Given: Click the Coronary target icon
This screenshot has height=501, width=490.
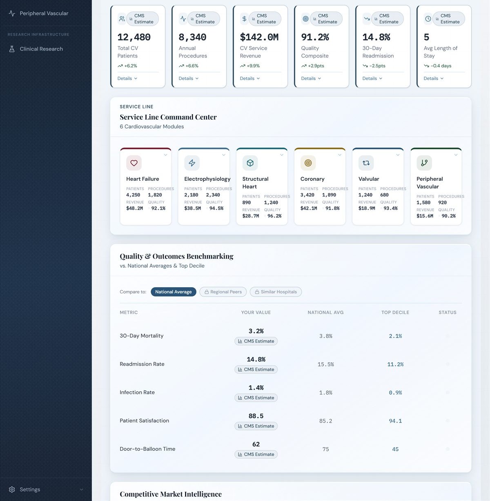Looking at the screenshot, I should point(308,163).
